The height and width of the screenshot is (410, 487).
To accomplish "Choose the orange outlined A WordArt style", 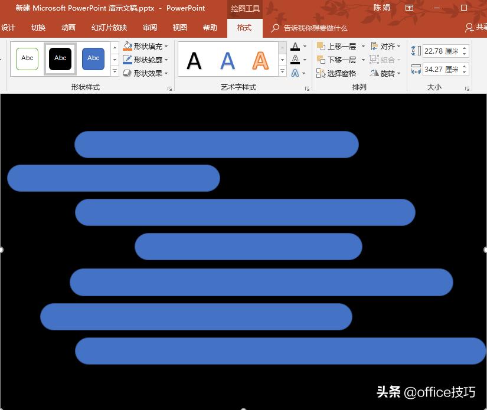I will pyautogui.click(x=260, y=61).
